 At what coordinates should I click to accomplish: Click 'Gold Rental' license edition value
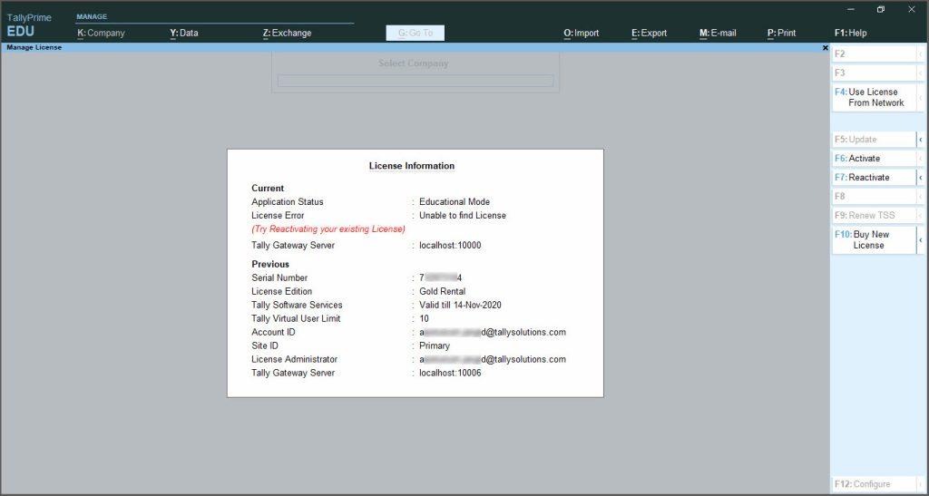click(x=443, y=291)
